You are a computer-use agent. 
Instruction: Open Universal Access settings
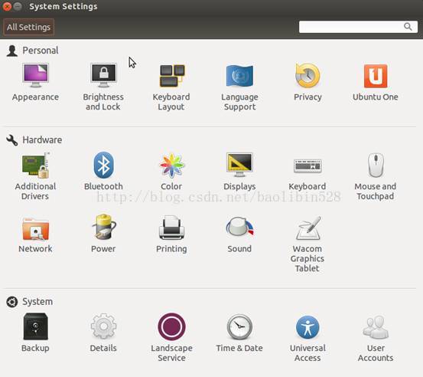pos(307,338)
